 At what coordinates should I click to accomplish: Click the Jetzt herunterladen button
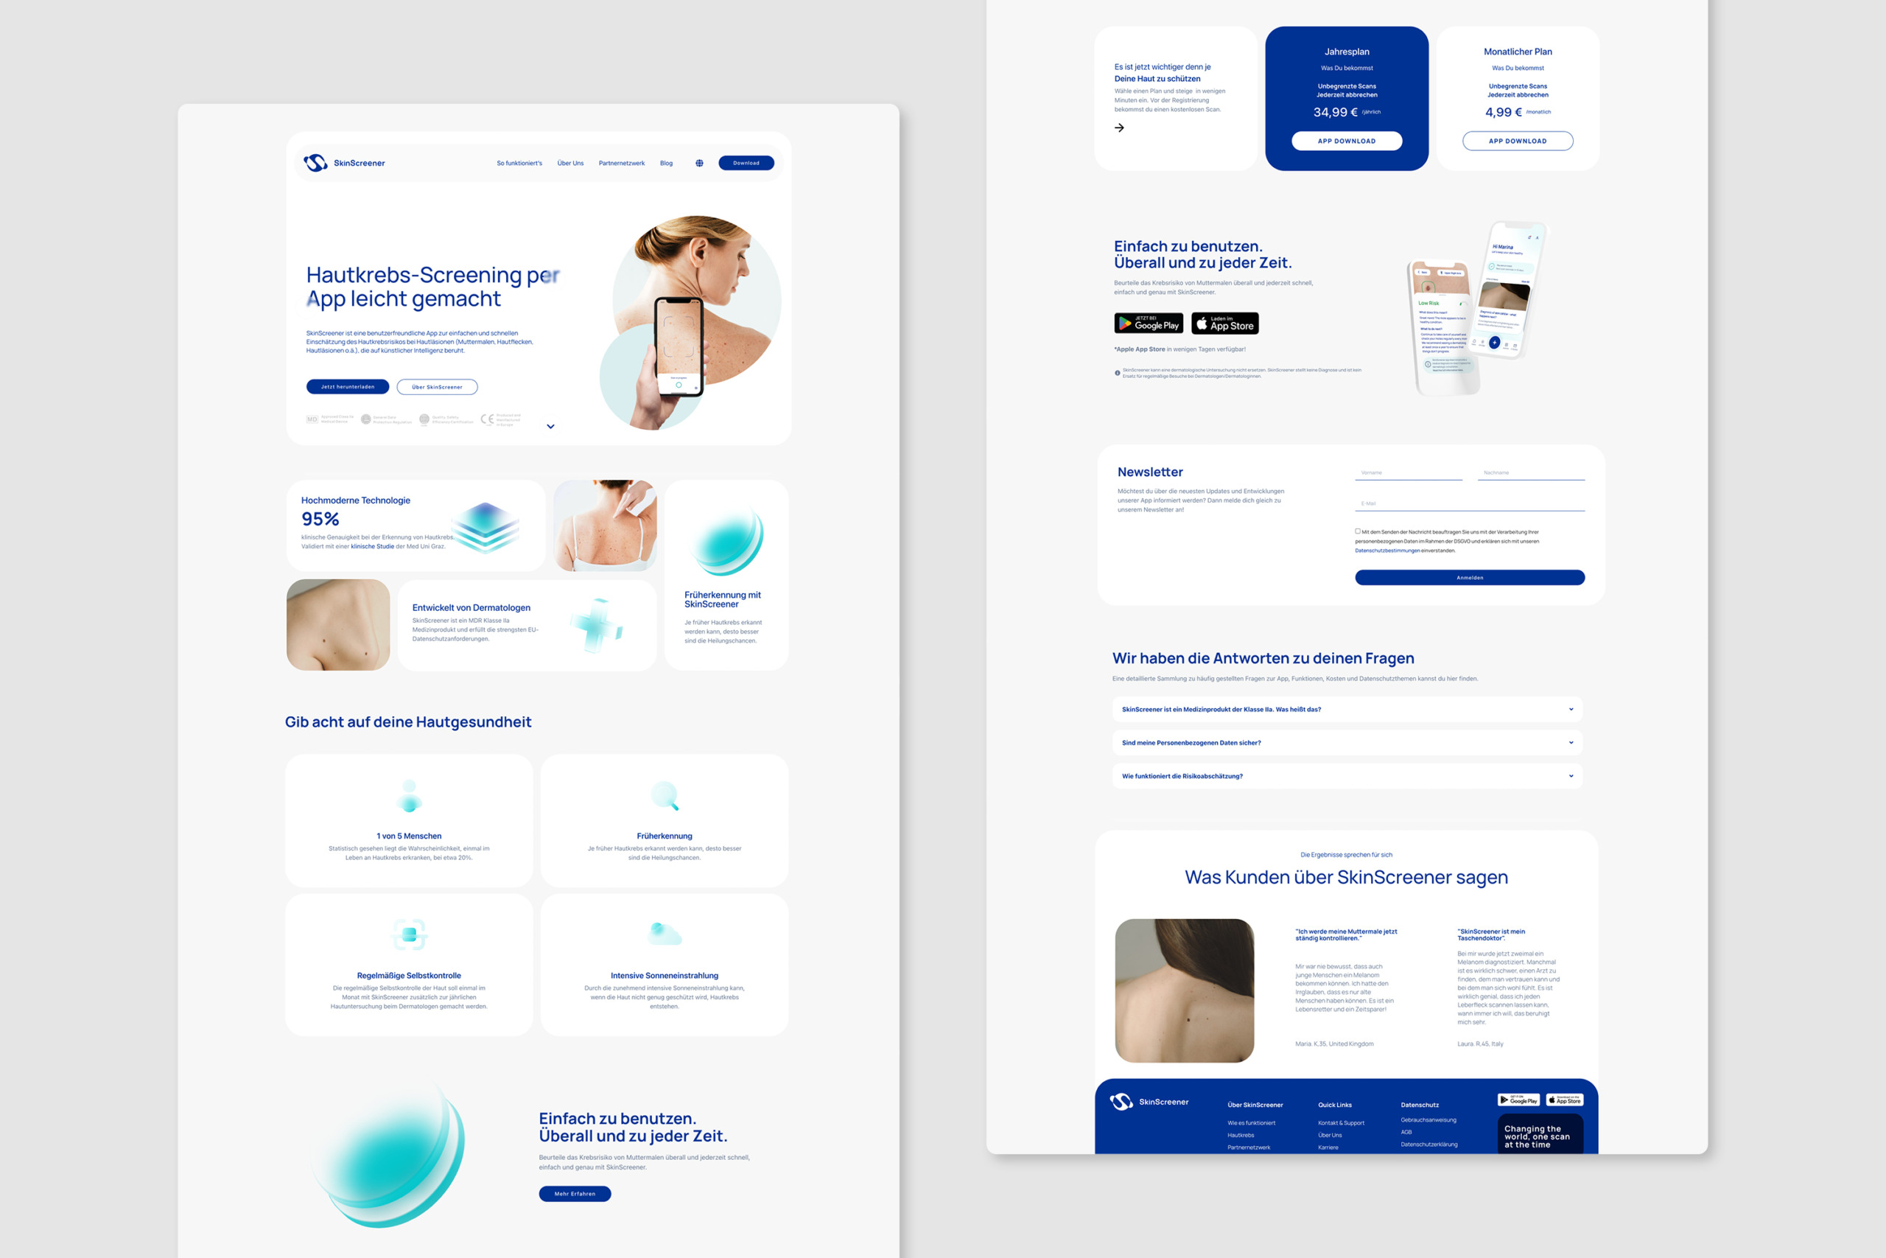[349, 386]
